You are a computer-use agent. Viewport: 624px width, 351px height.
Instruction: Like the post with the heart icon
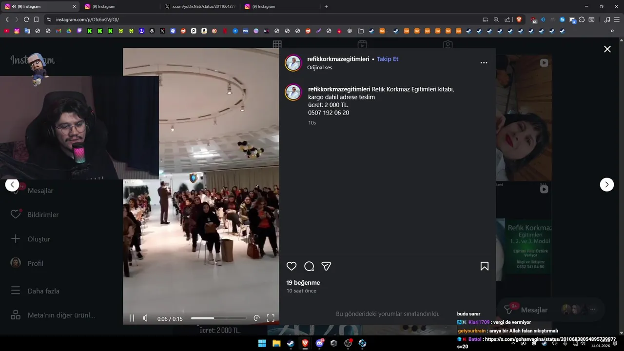pos(292,266)
